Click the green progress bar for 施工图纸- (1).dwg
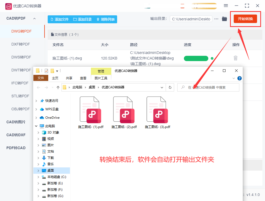 point(196,58)
